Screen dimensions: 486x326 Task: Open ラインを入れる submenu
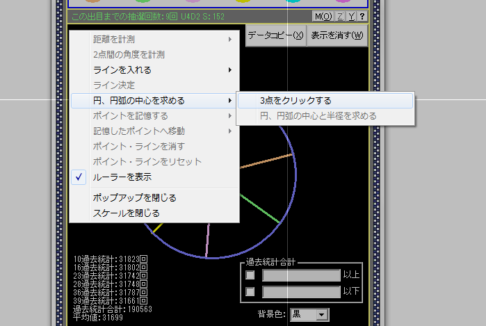[155, 70]
